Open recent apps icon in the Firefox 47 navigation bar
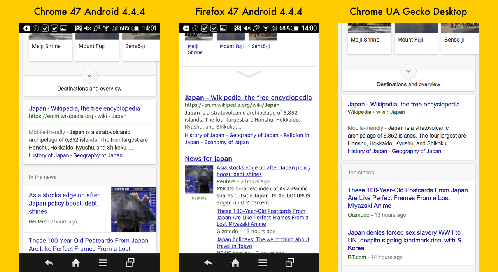The image size is (498, 272). pyautogui.click(x=290, y=263)
